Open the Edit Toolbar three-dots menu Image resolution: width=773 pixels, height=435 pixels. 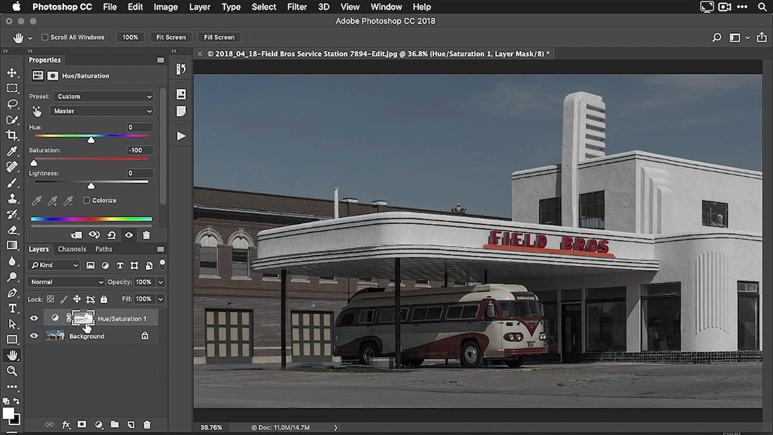(x=12, y=387)
